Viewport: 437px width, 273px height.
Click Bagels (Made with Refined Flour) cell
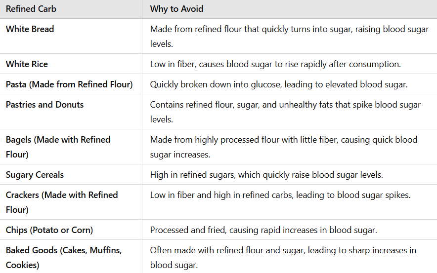click(71, 147)
